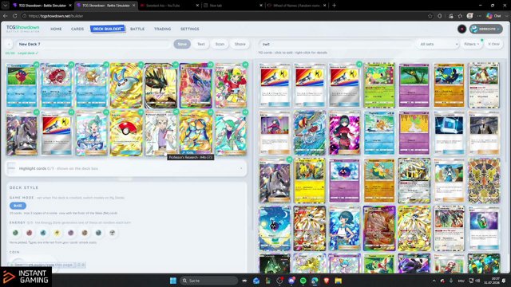The image size is (511, 287).
Task: Expand the Highlight cards section
Action: pyautogui.click(x=126, y=168)
